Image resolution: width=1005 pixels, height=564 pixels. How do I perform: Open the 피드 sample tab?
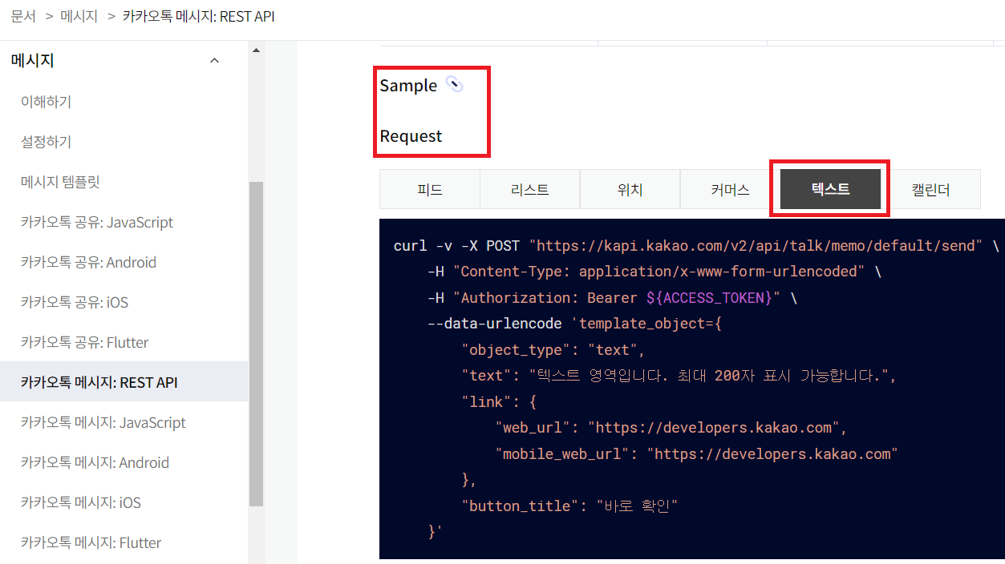click(x=430, y=190)
